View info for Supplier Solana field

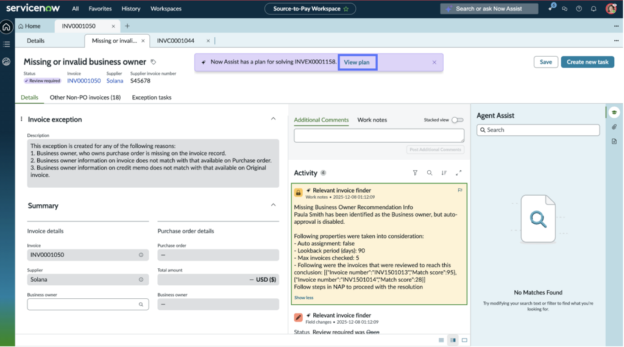pyautogui.click(x=141, y=280)
